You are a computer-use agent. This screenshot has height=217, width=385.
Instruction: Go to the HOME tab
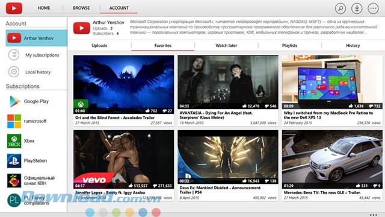coord(44,8)
